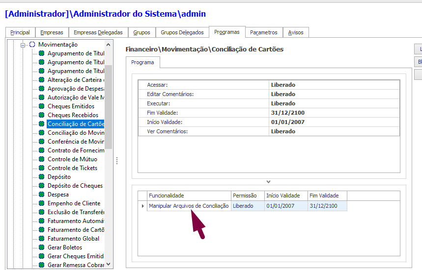
Task: Click the green icon beside Despesa
Action: coord(42,195)
